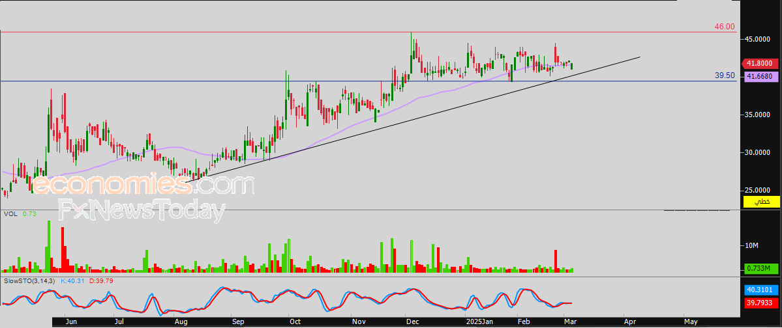
Task: Click the purple 41.6680 moving average tag
Action: [761, 76]
